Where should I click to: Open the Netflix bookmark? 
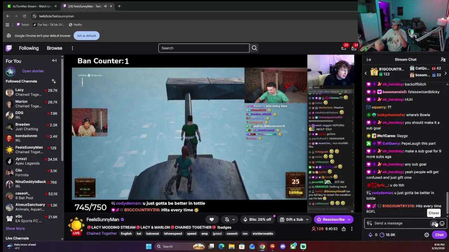[75, 24]
